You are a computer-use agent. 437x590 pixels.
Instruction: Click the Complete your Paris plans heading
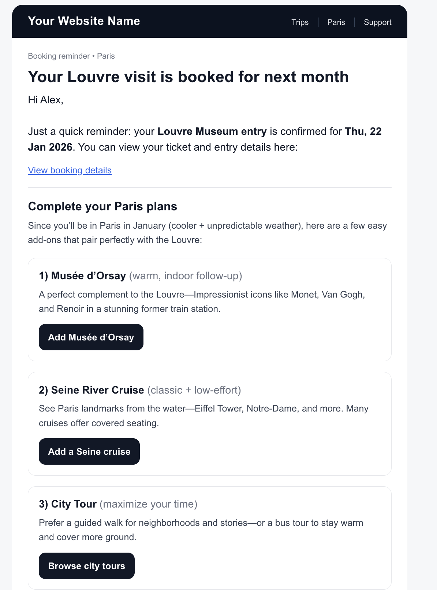pos(102,206)
